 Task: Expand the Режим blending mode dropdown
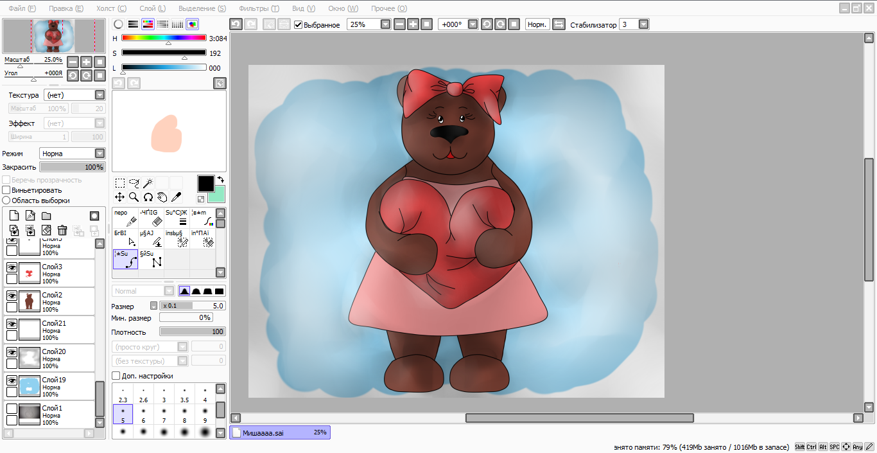[100, 154]
